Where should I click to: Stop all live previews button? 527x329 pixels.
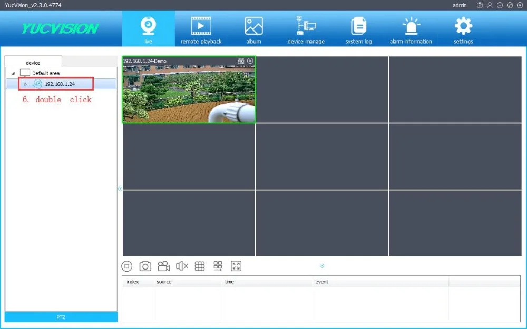point(126,266)
